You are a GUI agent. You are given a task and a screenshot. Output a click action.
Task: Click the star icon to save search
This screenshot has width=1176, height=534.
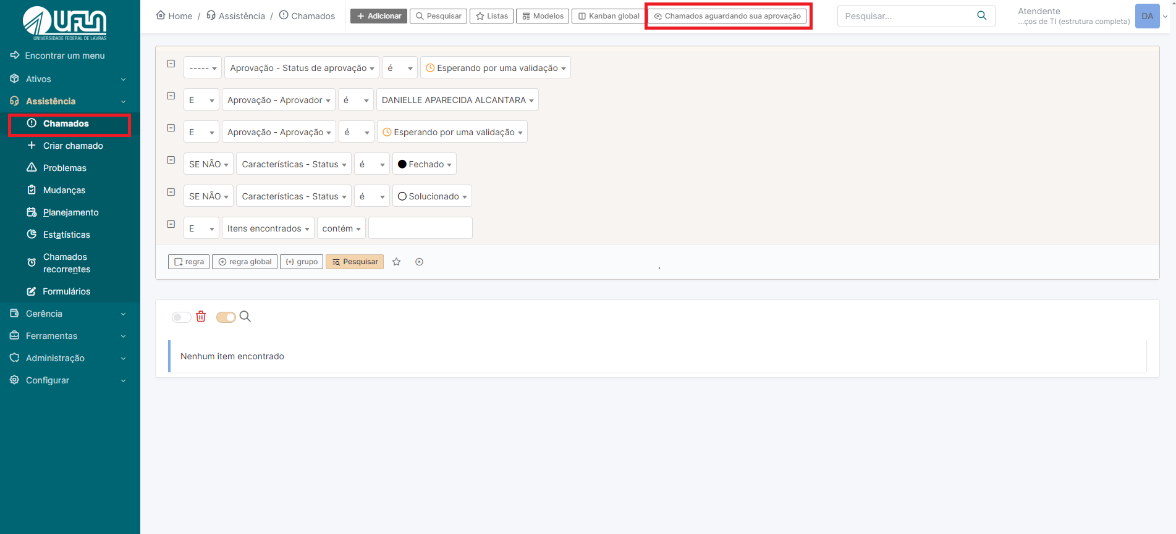point(397,262)
